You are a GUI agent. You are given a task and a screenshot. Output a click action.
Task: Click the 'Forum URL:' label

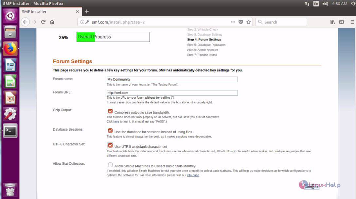click(62, 92)
